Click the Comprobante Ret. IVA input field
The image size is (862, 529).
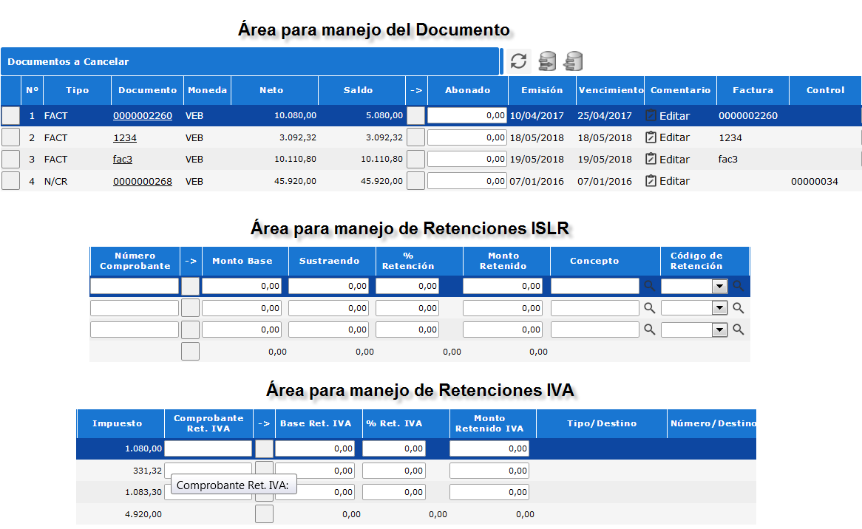(x=208, y=448)
